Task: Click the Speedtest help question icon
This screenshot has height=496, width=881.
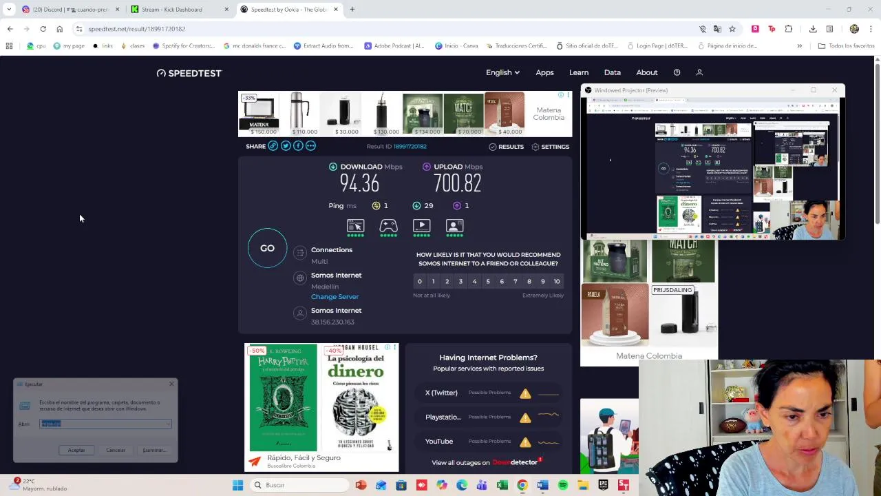Action: point(677,72)
